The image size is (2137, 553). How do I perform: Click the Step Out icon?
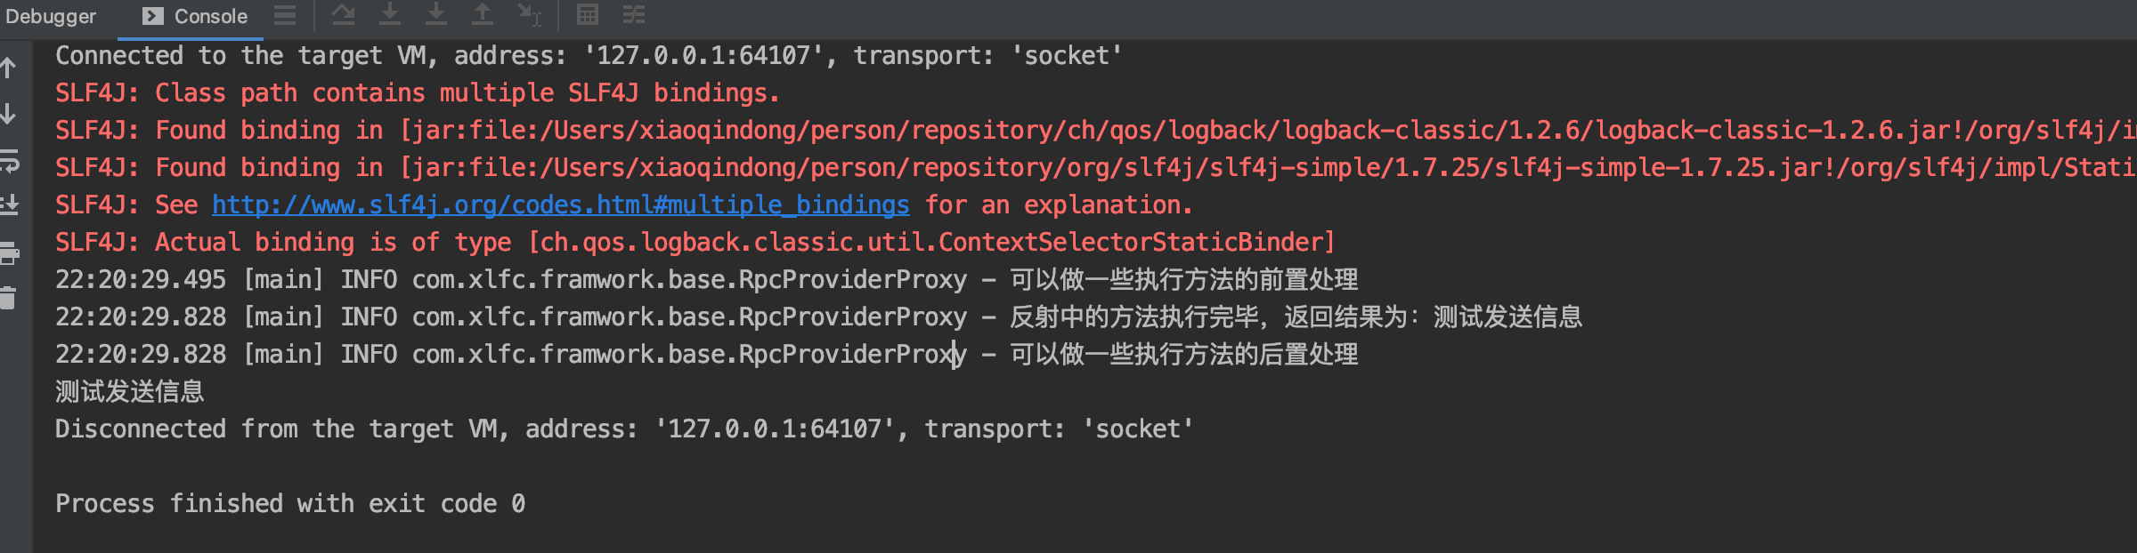point(483,15)
